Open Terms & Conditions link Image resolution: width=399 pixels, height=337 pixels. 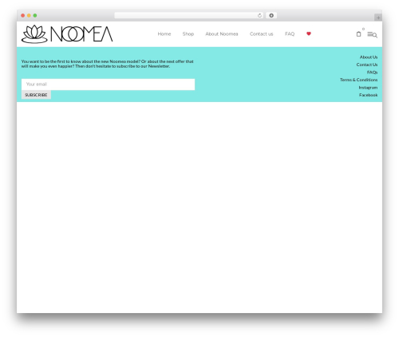[x=358, y=80]
